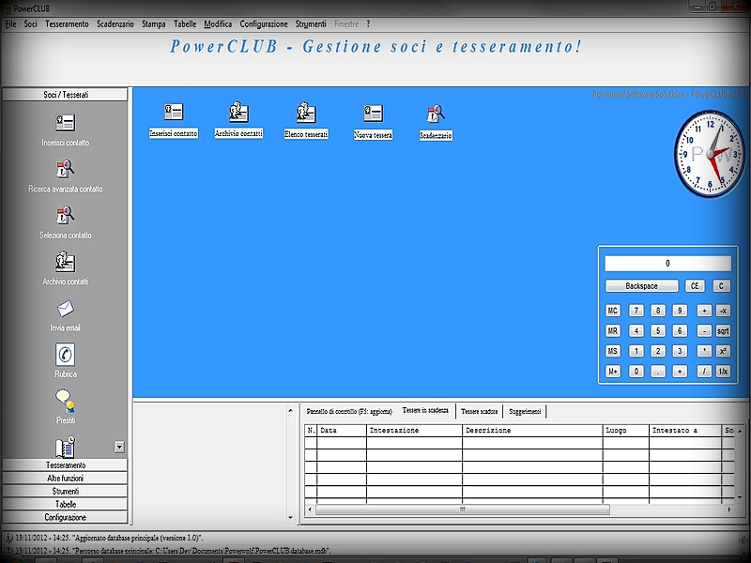Click calculator plus button

point(704,311)
